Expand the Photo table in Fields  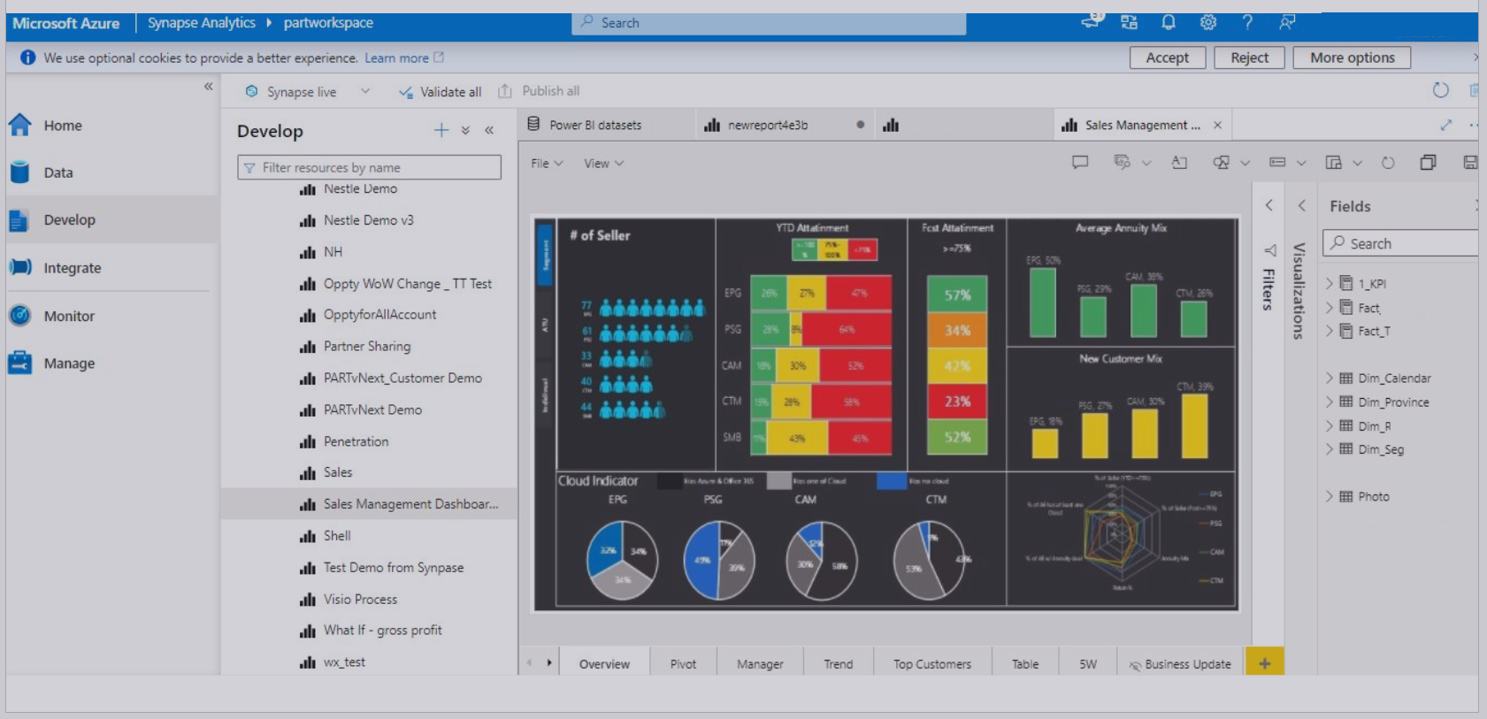(x=1329, y=496)
